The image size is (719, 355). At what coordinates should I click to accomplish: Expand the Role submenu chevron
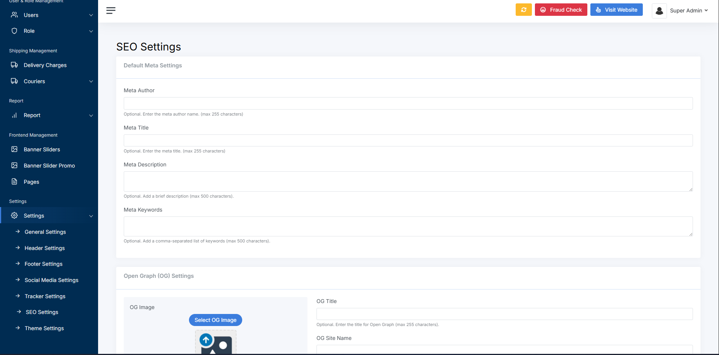(x=91, y=31)
